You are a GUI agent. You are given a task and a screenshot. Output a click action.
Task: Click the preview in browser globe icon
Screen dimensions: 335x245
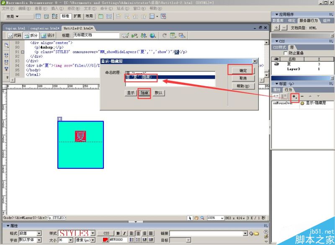coord(152,36)
